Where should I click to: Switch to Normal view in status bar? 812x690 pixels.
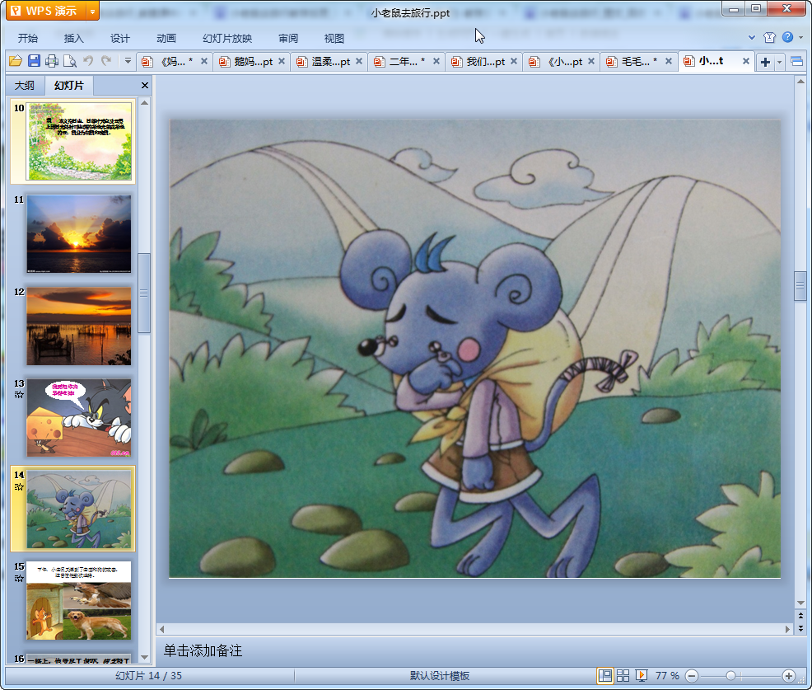tap(604, 675)
